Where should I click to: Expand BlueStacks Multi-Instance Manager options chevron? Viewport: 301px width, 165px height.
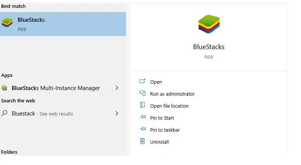pos(117,88)
